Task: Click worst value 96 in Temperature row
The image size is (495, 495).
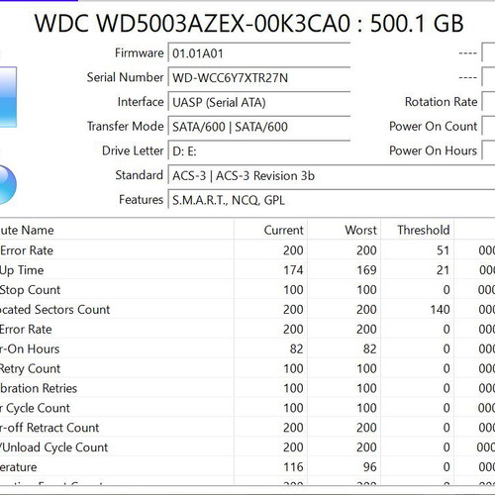Action: pos(370,467)
